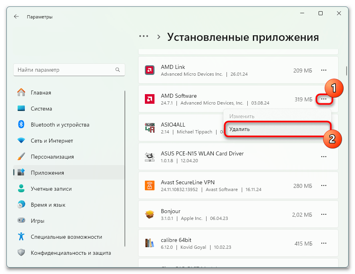Image resolution: width=355 pixels, height=274 pixels.
Task: Open Сеть и Интернет section
Action: [x=69, y=141]
